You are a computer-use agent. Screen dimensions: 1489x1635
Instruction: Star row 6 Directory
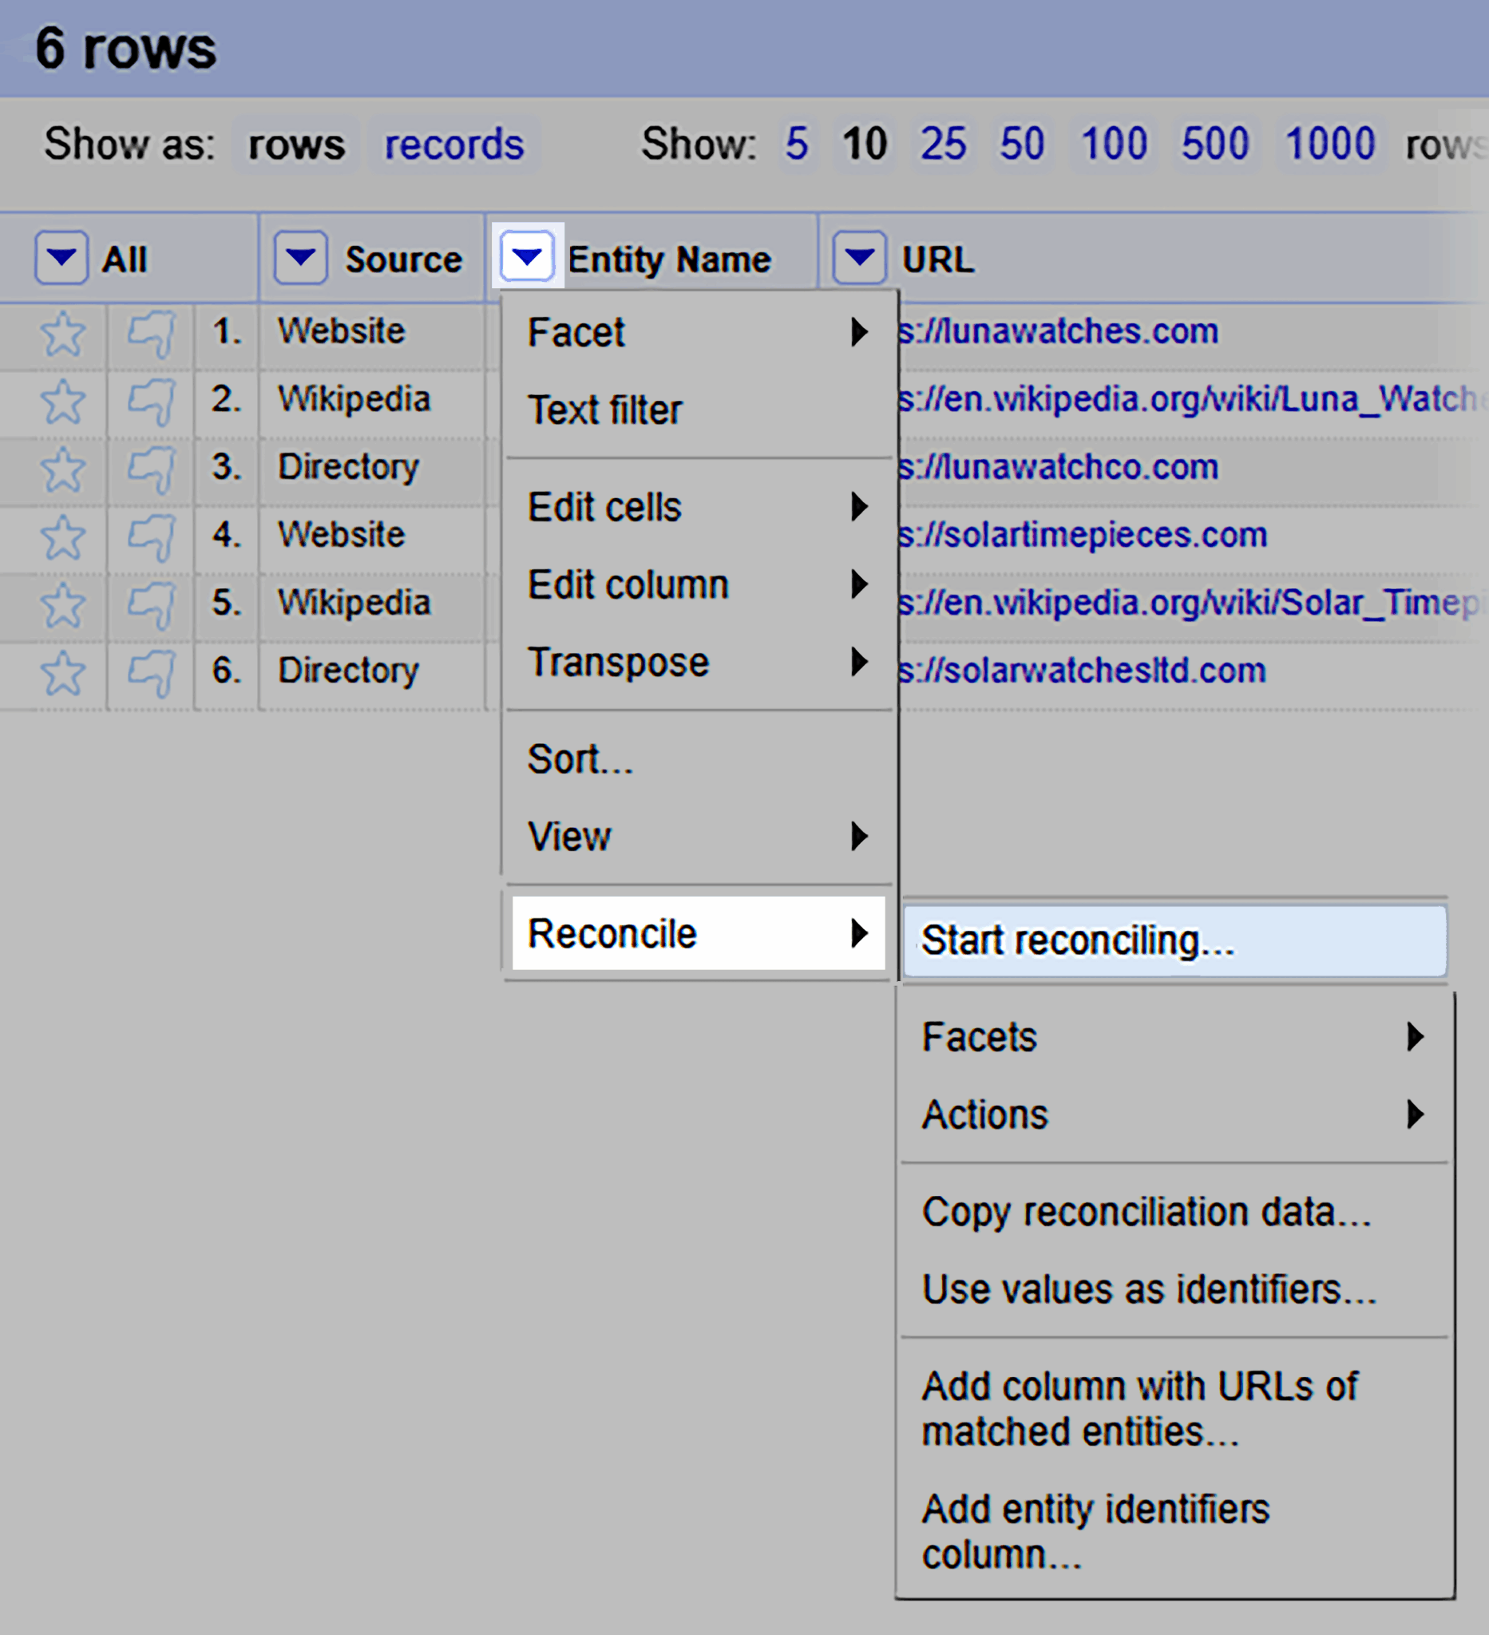point(62,673)
